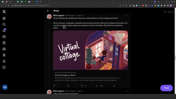176x99 pixels.
Task: Open more options on the second Rafa Laguna post
Action: pos(127,91)
